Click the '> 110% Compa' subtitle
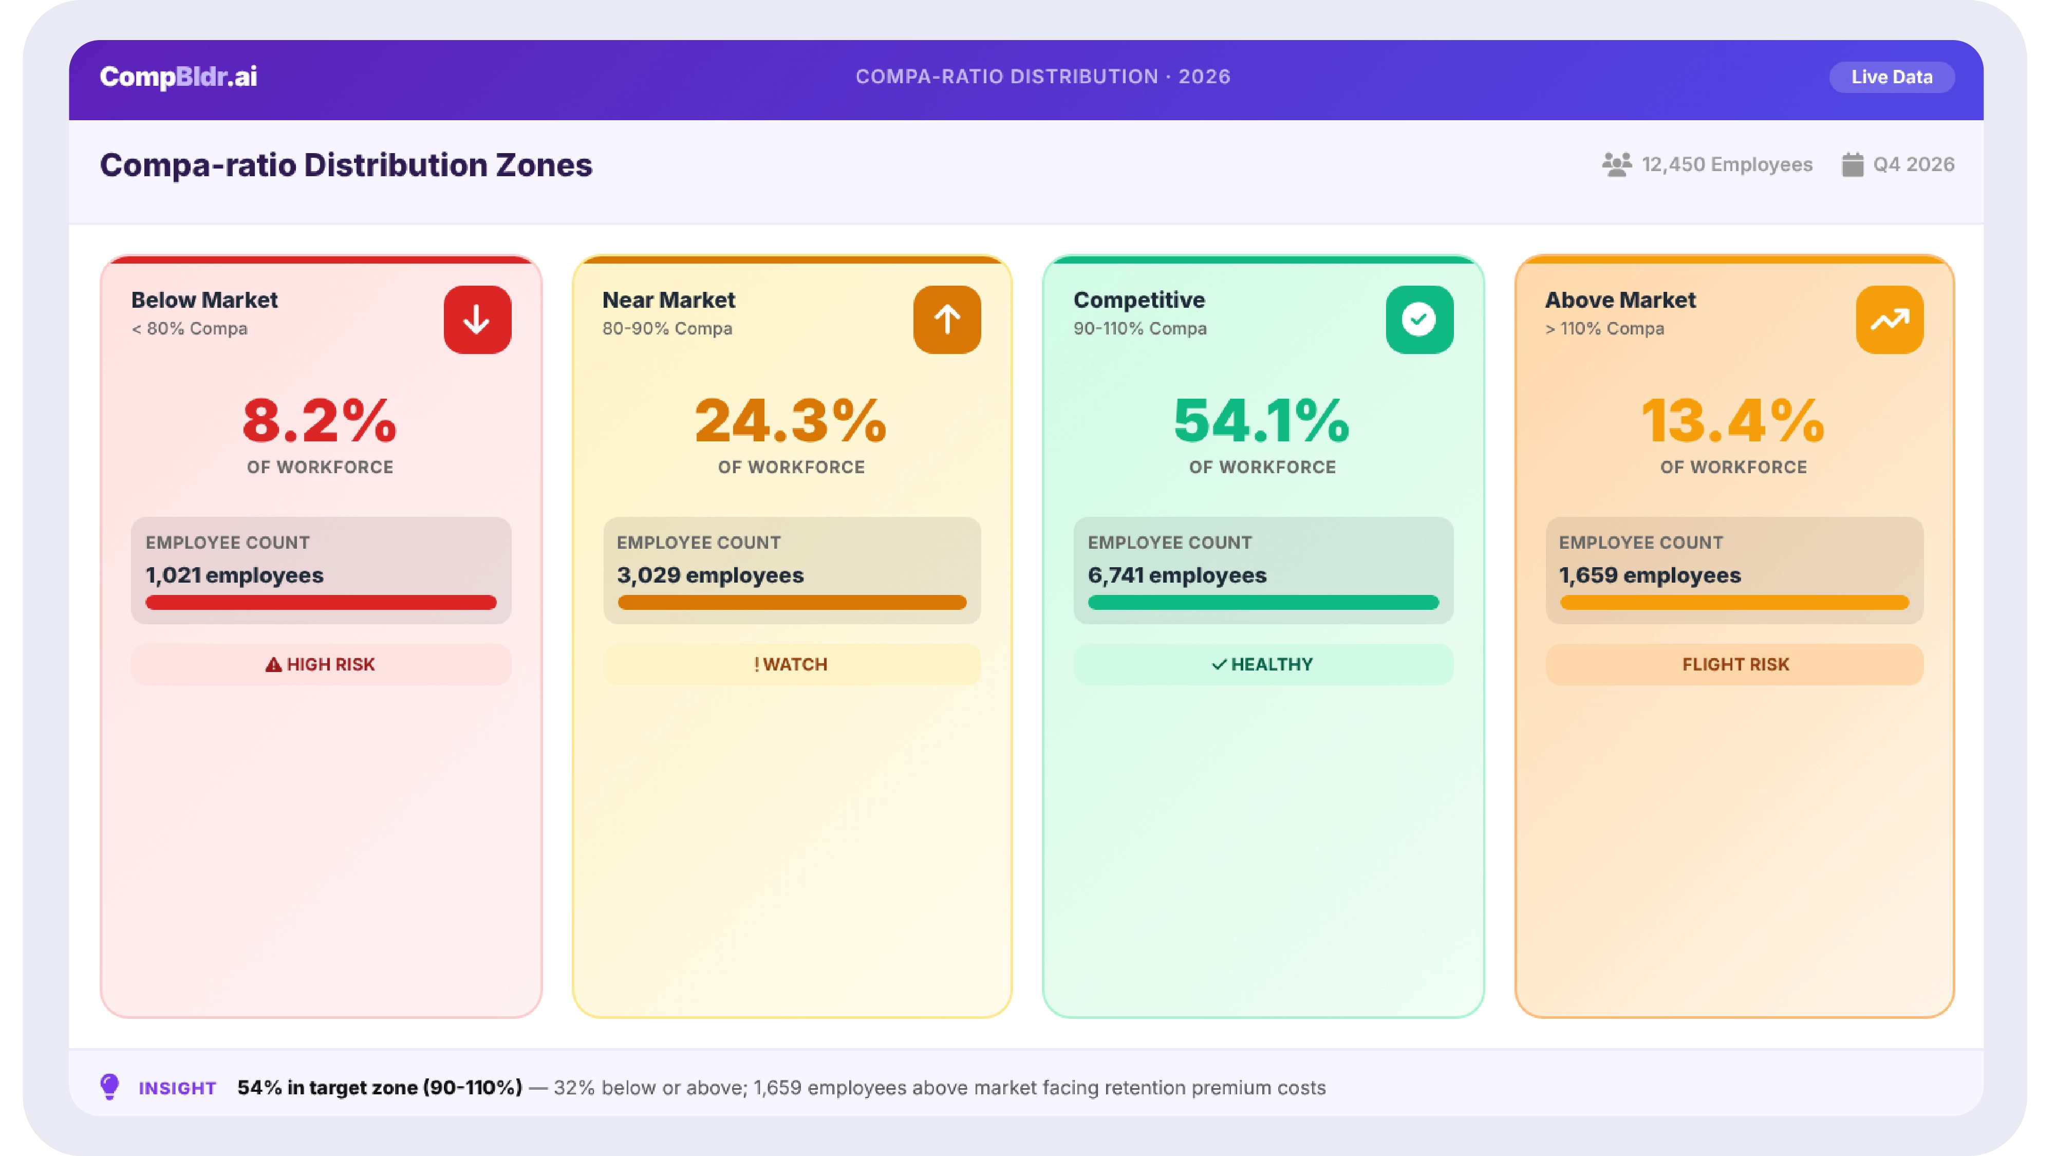Viewport: 2055px width, 1156px height. click(1604, 329)
